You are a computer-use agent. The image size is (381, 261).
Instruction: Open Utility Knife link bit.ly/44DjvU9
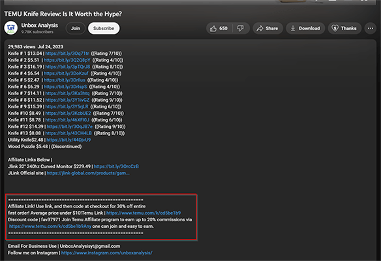[69, 140]
